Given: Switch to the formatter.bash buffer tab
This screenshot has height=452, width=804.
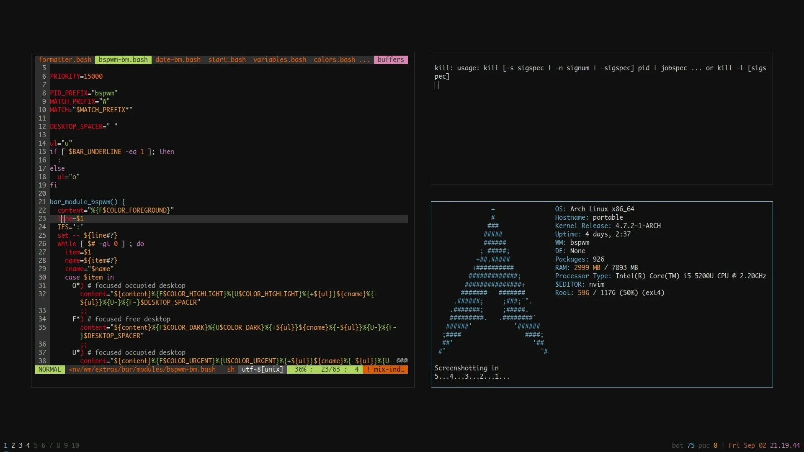Looking at the screenshot, I should pyautogui.click(x=65, y=59).
